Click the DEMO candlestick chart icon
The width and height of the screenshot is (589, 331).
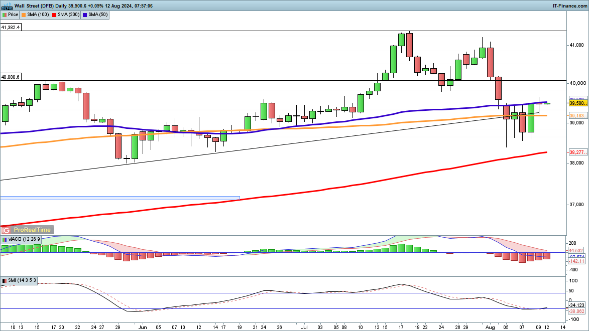click(7, 6)
